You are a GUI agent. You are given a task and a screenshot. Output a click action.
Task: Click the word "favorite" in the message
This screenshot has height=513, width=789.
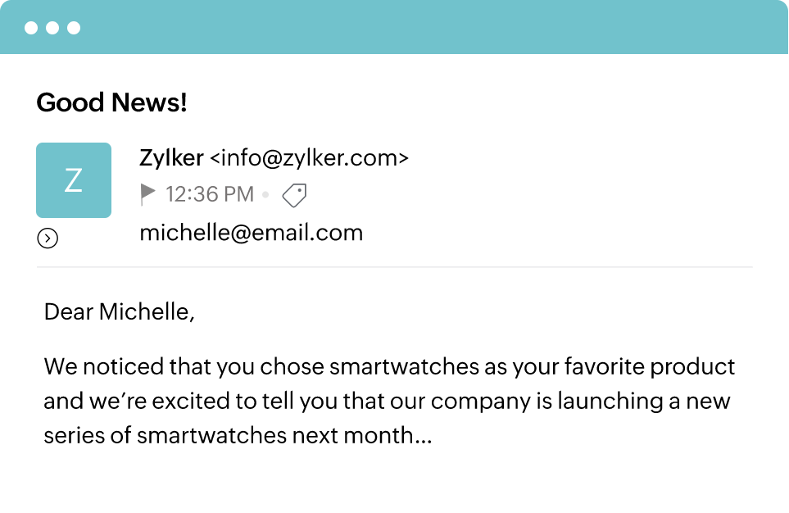click(585, 365)
